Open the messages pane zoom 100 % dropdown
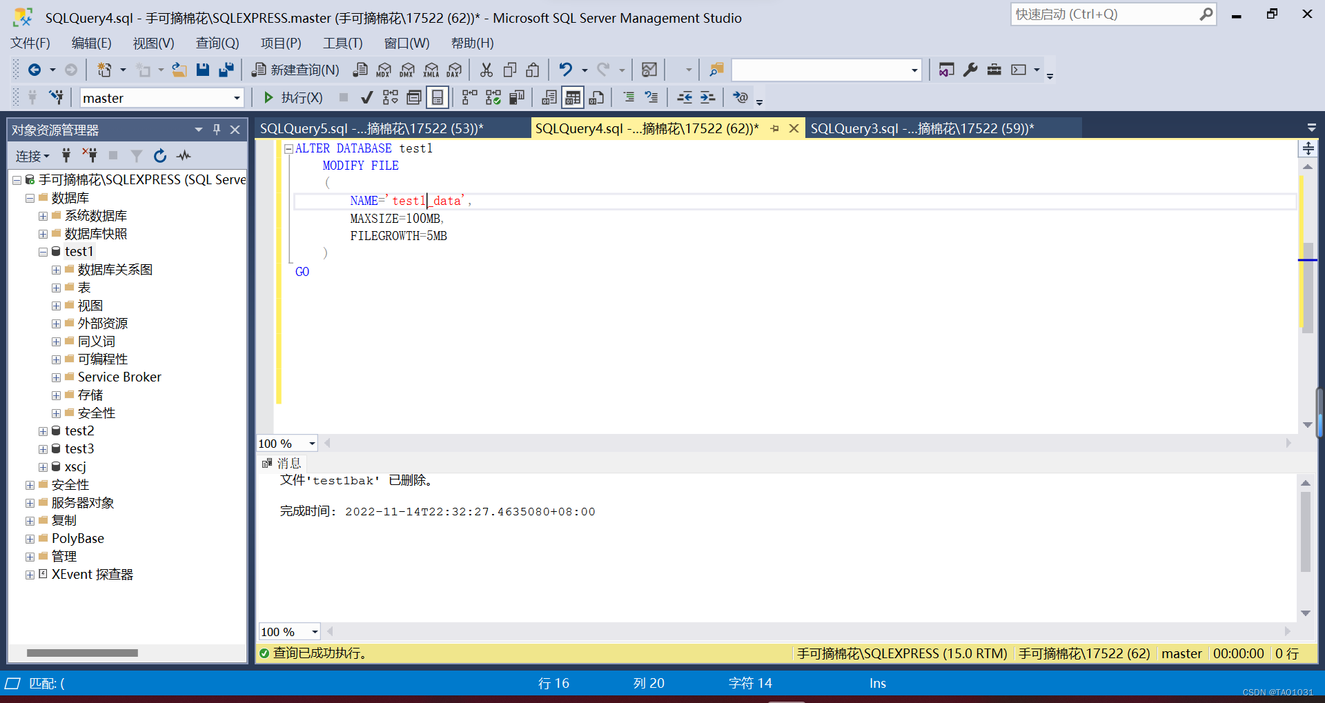The width and height of the screenshot is (1325, 703). pyautogui.click(x=315, y=632)
